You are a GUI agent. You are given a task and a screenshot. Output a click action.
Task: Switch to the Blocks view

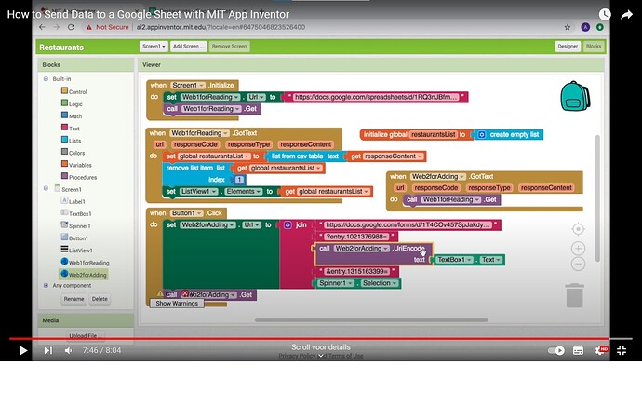tap(594, 47)
